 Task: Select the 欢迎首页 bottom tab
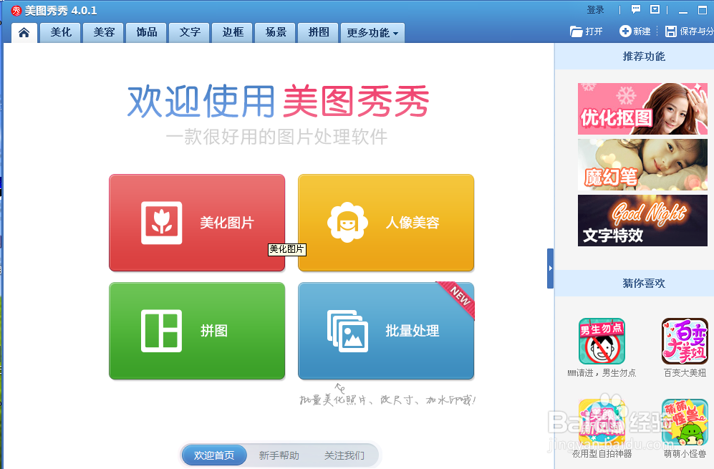(214, 455)
